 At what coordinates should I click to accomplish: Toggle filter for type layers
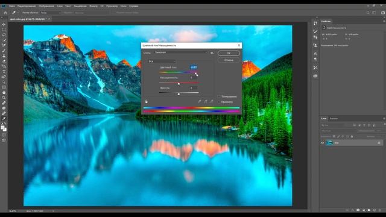pyautogui.click(x=364, y=125)
